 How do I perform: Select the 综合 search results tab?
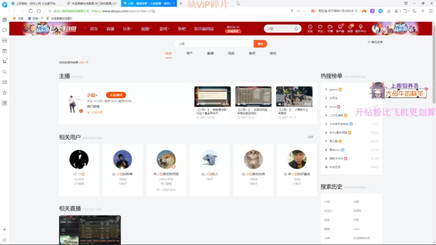[168, 53]
